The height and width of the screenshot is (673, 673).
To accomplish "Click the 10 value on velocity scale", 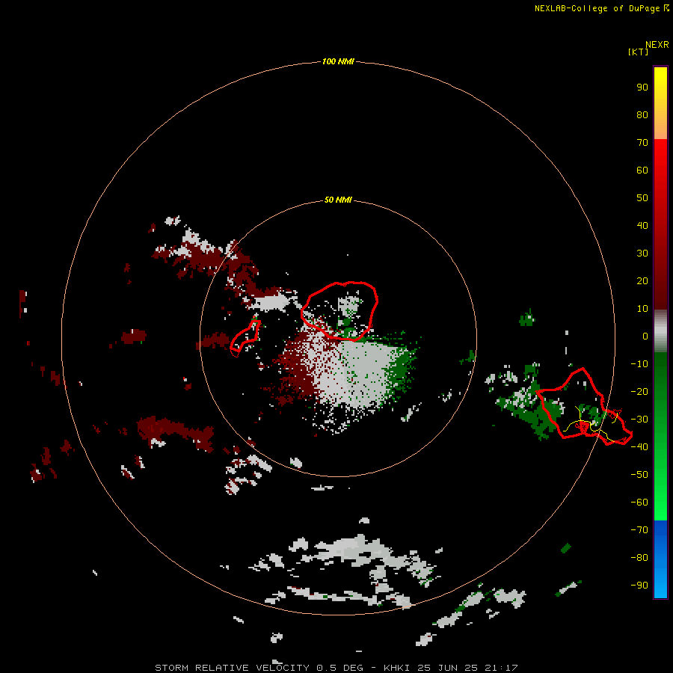I will pos(642,309).
